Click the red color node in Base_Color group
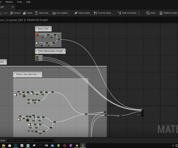 click(37, 35)
